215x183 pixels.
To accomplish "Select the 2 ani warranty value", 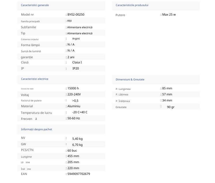I will (71, 57).
